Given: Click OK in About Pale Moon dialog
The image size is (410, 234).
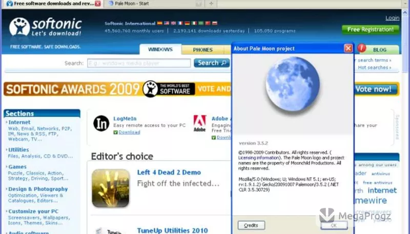Looking at the screenshot, I should 334,225.
